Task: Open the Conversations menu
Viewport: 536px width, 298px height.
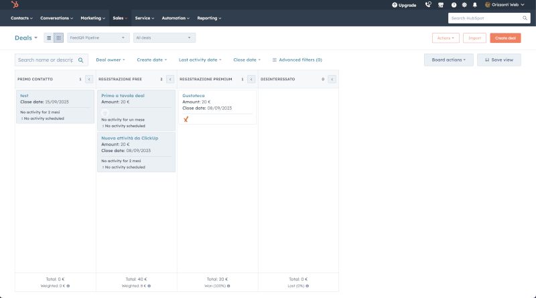Action: pyautogui.click(x=56, y=18)
